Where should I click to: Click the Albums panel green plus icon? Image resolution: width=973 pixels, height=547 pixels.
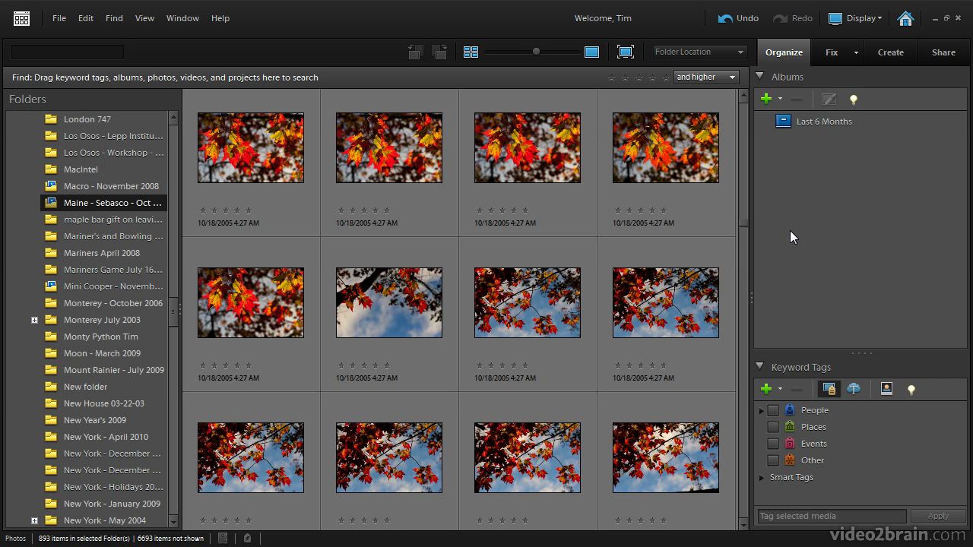(x=766, y=99)
